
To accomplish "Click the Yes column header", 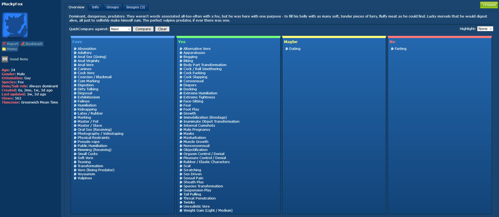I will pos(182,42).
